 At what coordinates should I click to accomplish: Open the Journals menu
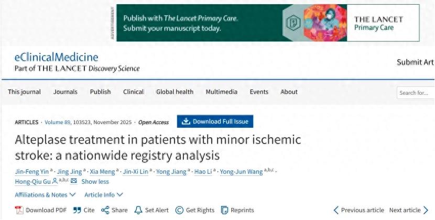pyautogui.click(x=65, y=92)
